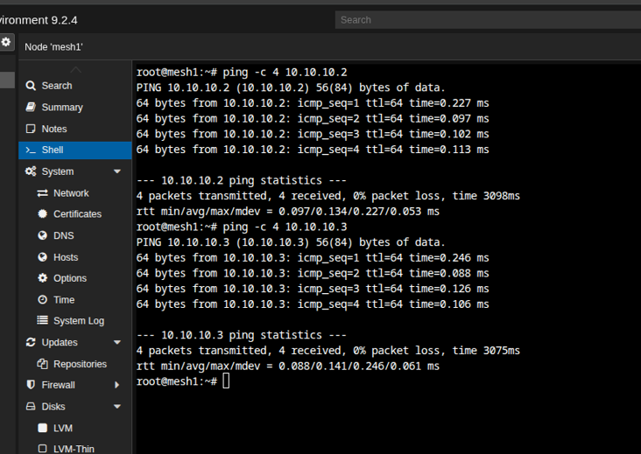This screenshot has width=641, height=454.
Task: Click the up chevron to scroll the sidebar menu
Action: click(x=75, y=69)
